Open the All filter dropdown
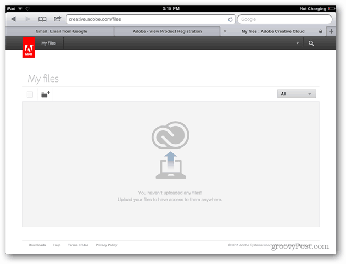The height and width of the screenshot is (264, 346). 297,94
